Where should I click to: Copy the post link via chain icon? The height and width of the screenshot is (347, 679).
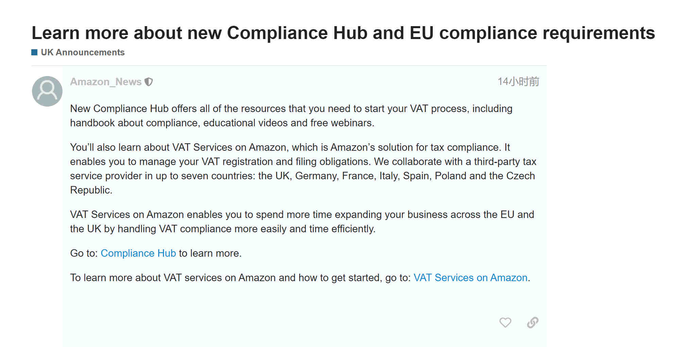532,322
